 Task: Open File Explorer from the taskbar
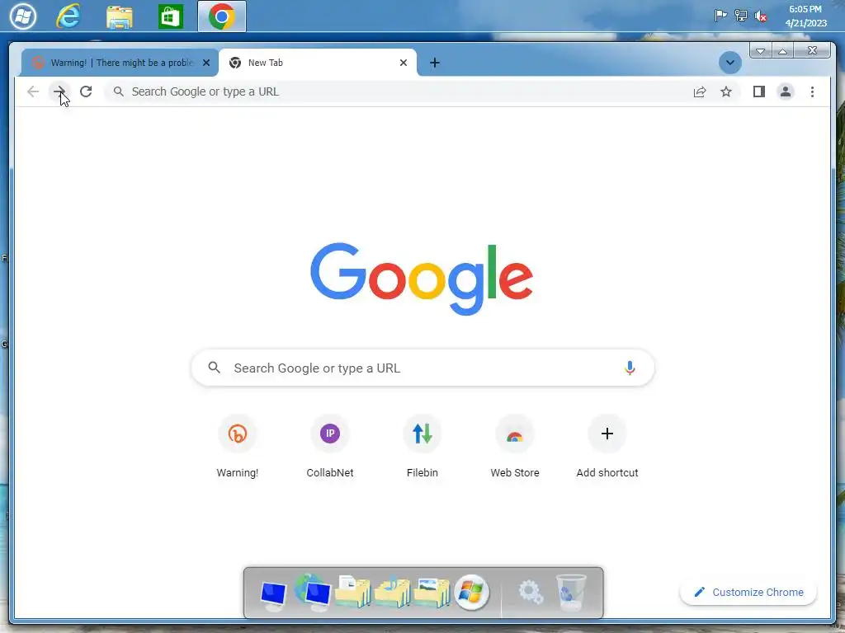119,16
